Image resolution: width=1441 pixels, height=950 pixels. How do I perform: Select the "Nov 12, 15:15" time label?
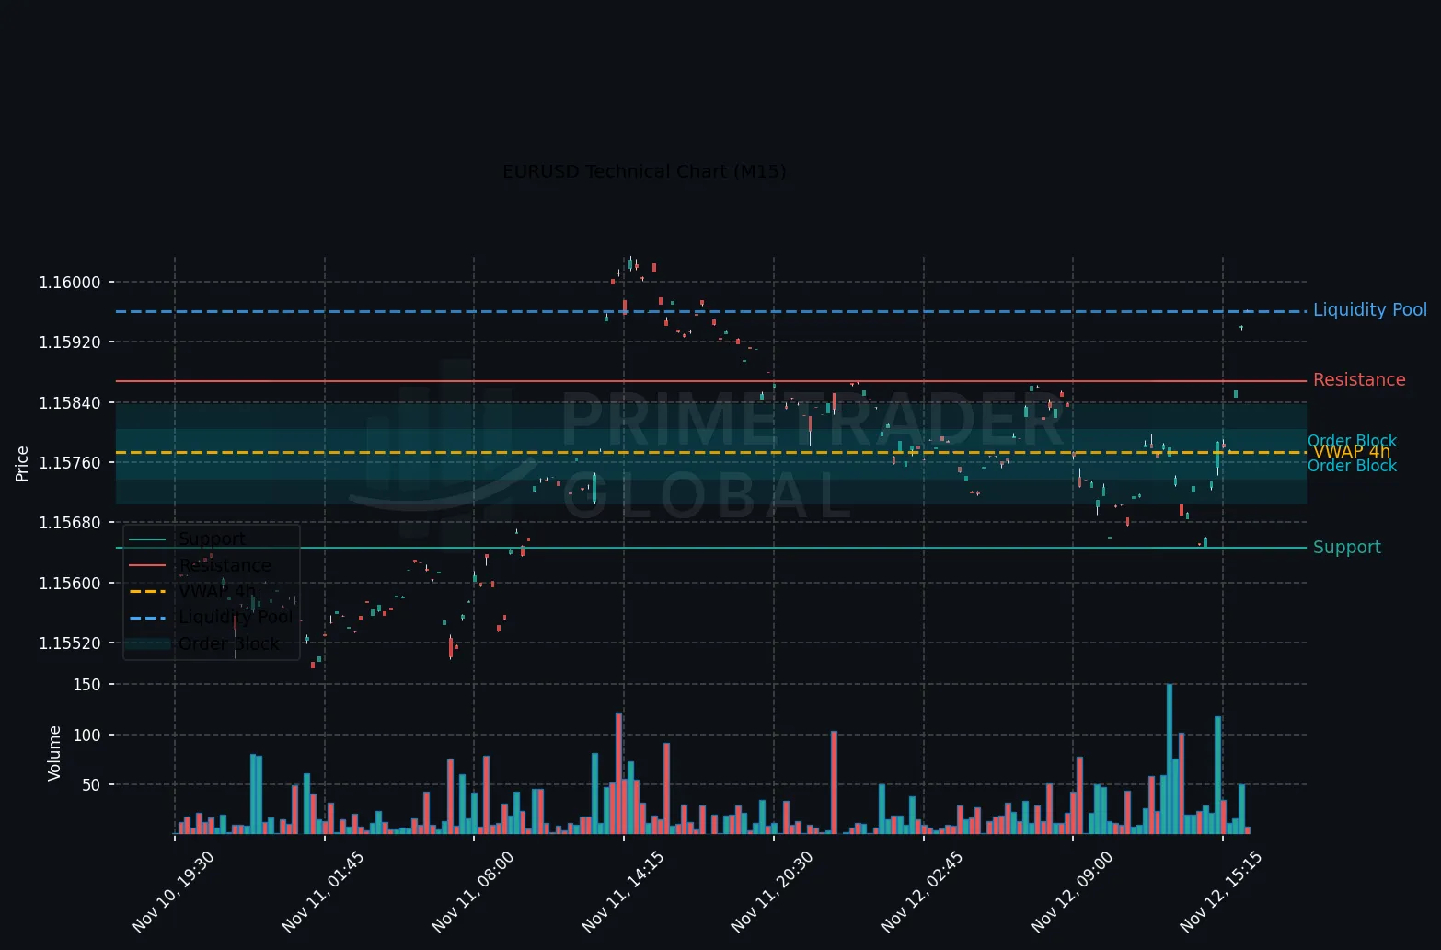1221,892
